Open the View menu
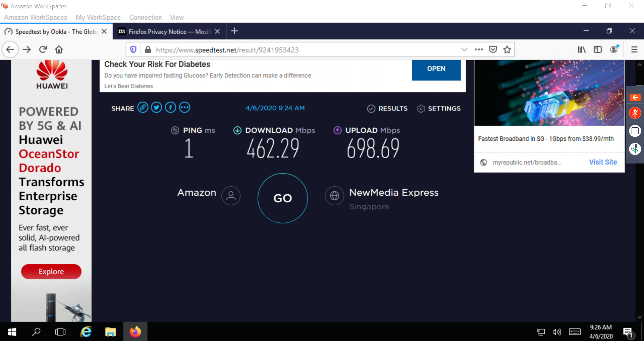This screenshot has width=644, height=341. tap(177, 17)
